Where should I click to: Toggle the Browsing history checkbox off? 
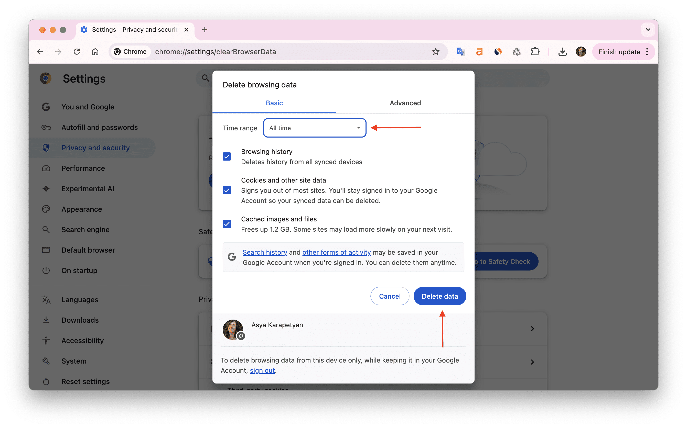coord(227,156)
